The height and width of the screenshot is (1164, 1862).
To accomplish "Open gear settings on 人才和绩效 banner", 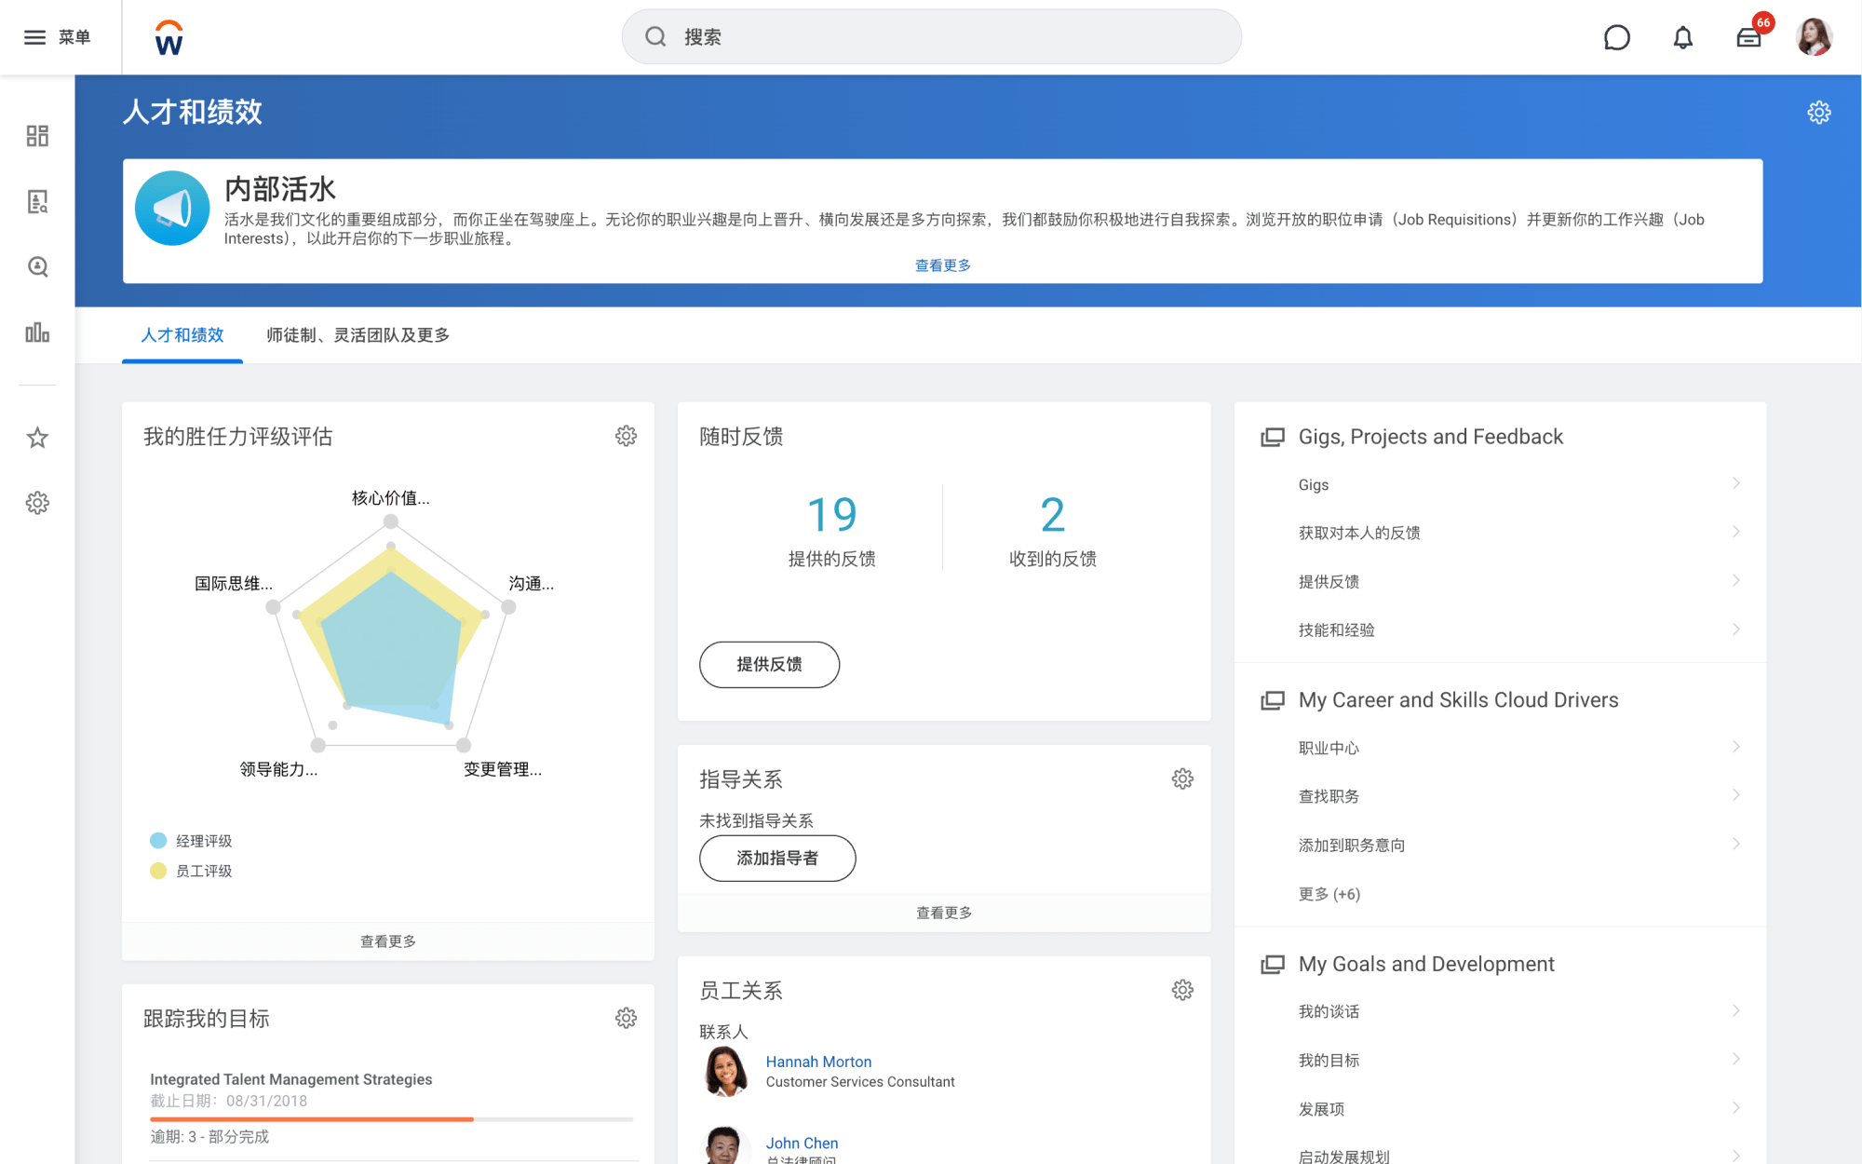I will point(1818,112).
